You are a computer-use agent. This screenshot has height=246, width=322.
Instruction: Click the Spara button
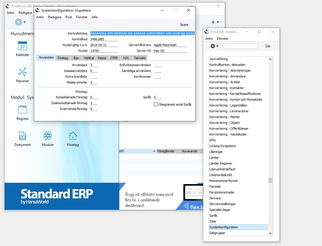pyautogui.click(x=184, y=25)
